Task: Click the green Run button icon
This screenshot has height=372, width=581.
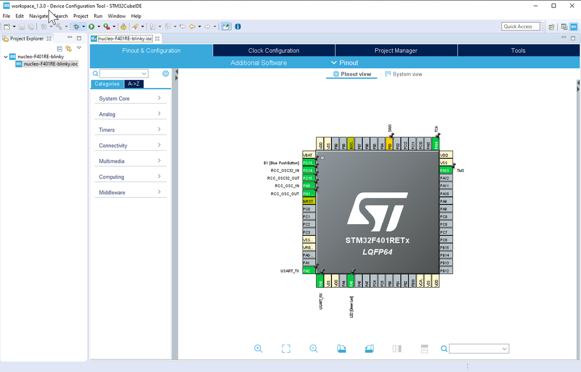Action: coord(91,27)
